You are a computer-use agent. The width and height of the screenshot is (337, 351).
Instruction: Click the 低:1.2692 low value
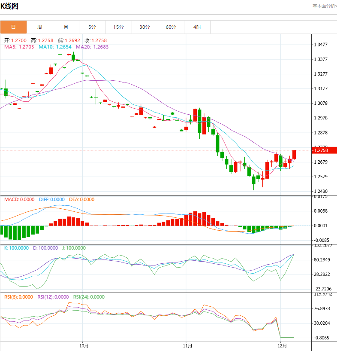coord(69,40)
